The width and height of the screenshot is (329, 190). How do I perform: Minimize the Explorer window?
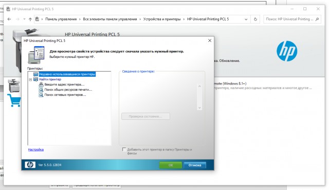(292, 9)
